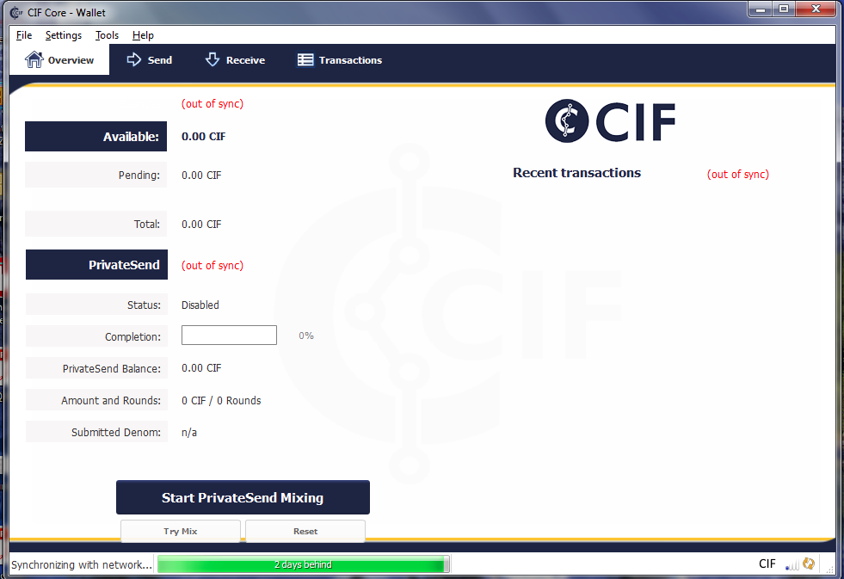This screenshot has width=844, height=579.
Task: Switch to the Send tab
Action: pos(149,59)
